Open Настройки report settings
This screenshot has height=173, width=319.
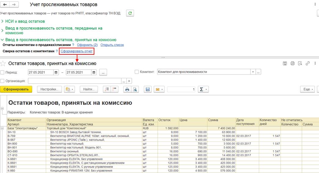49,89
